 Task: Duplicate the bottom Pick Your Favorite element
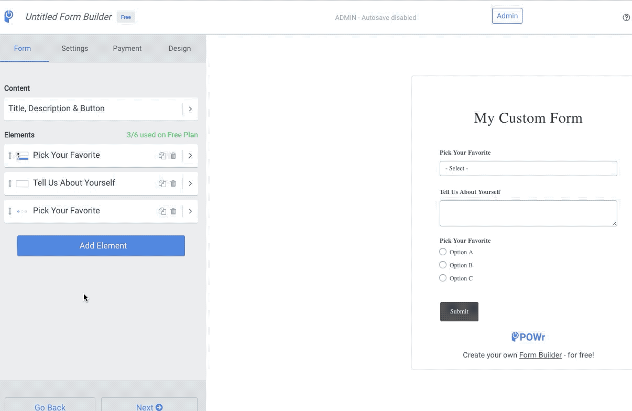tap(162, 211)
